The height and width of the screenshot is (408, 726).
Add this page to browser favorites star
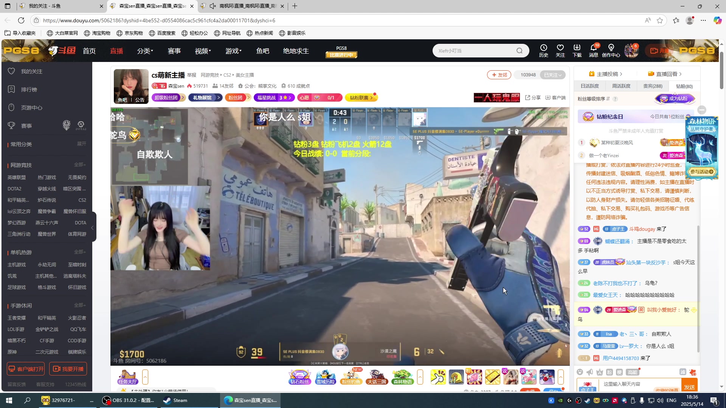pyautogui.click(x=660, y=20)
